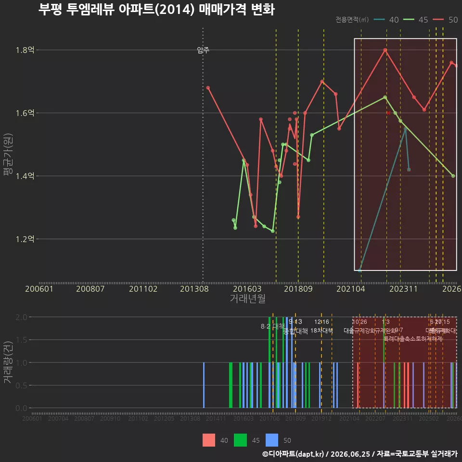Click the 200807 tick on price chart
The width and height of the screenshot is (462, 462).
pyautogui.click(x=90, y=289)
